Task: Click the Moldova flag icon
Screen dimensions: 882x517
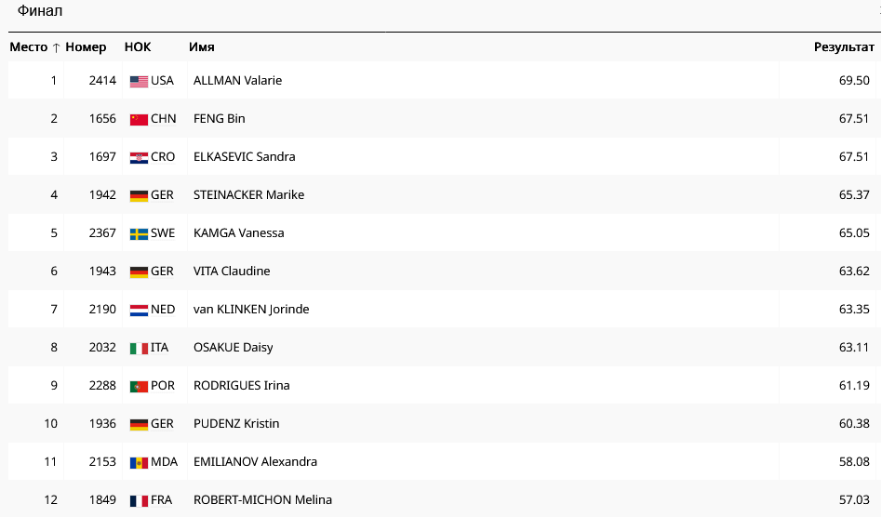Action: pos(139,462)
